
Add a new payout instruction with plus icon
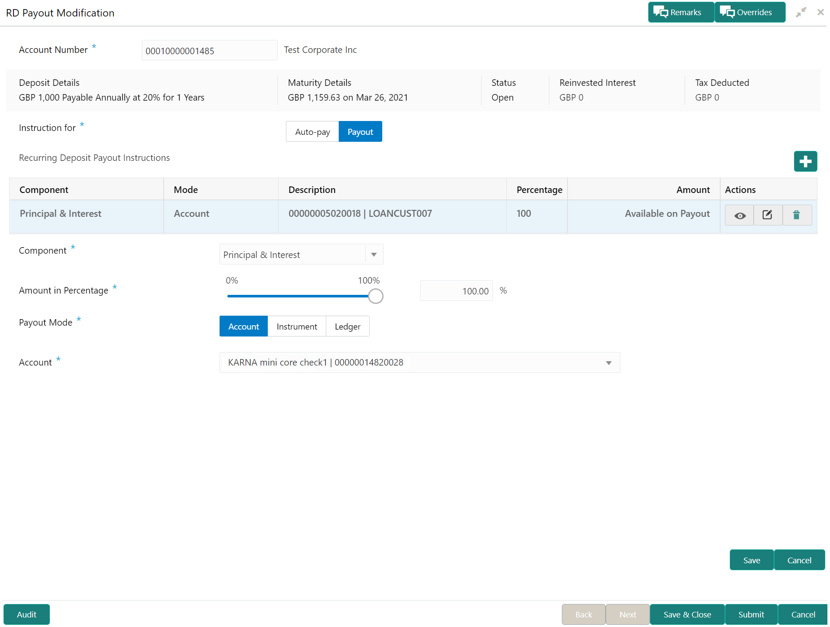(x=805, y=161)
